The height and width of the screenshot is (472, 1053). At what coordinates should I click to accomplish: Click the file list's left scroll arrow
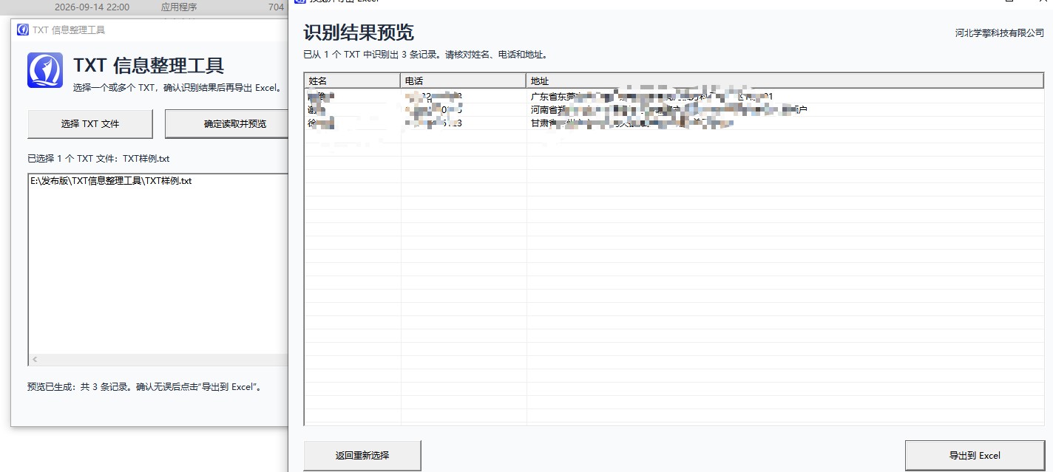[34, 360]
